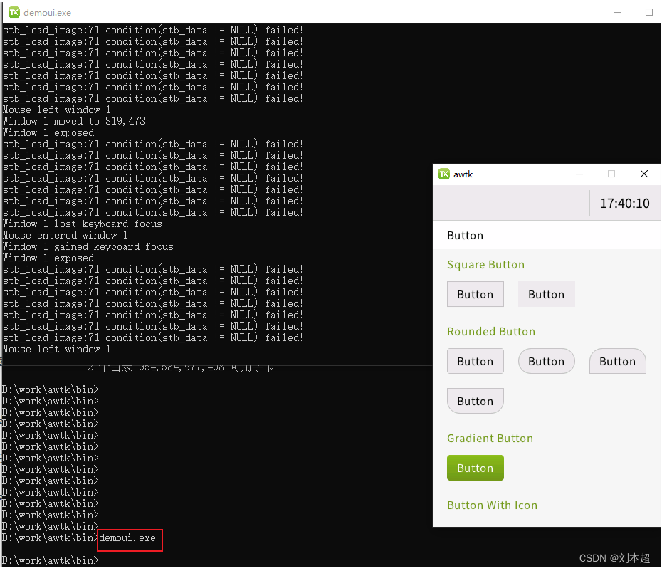
Task: Click the rightmost Rounded Button
Action: click(617, 361)
